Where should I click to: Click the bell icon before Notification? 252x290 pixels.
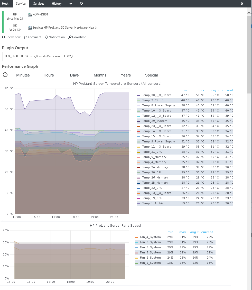tap(46, 37)
